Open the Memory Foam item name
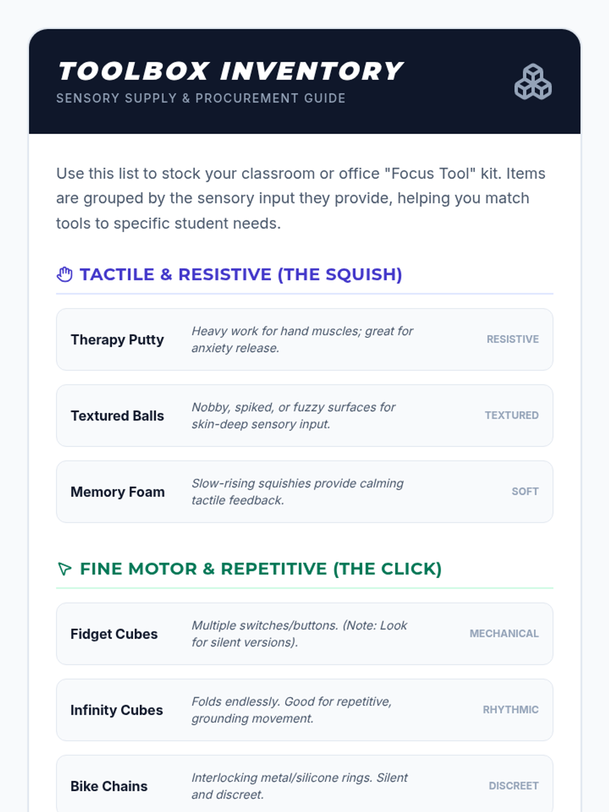Viewport: 609px width, 812px height. pyautogui.click(x=118, y=492)
